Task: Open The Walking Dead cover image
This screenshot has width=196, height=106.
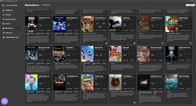Action: tap(59, 82)
